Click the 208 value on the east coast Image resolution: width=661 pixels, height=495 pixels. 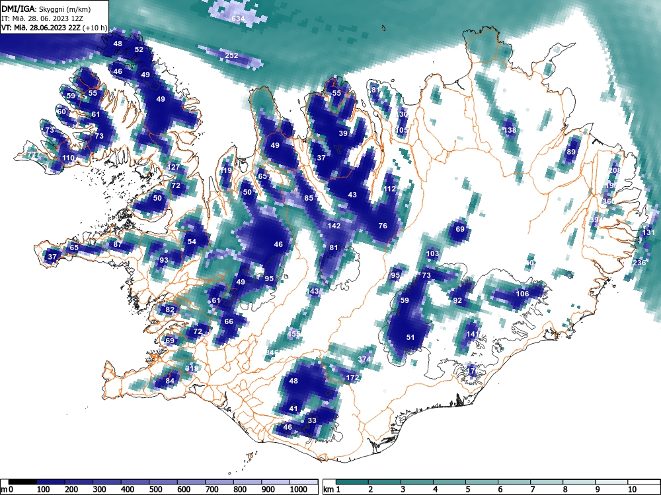pyautogui.click(x=615, y=170)
